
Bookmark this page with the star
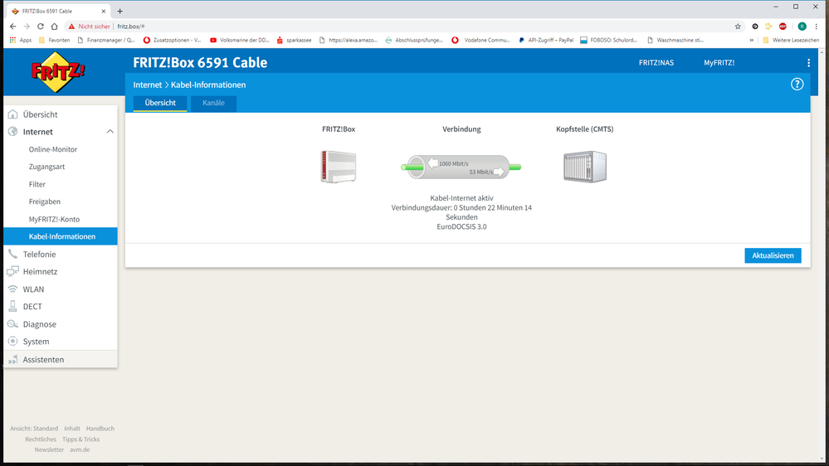pos(738,27)
